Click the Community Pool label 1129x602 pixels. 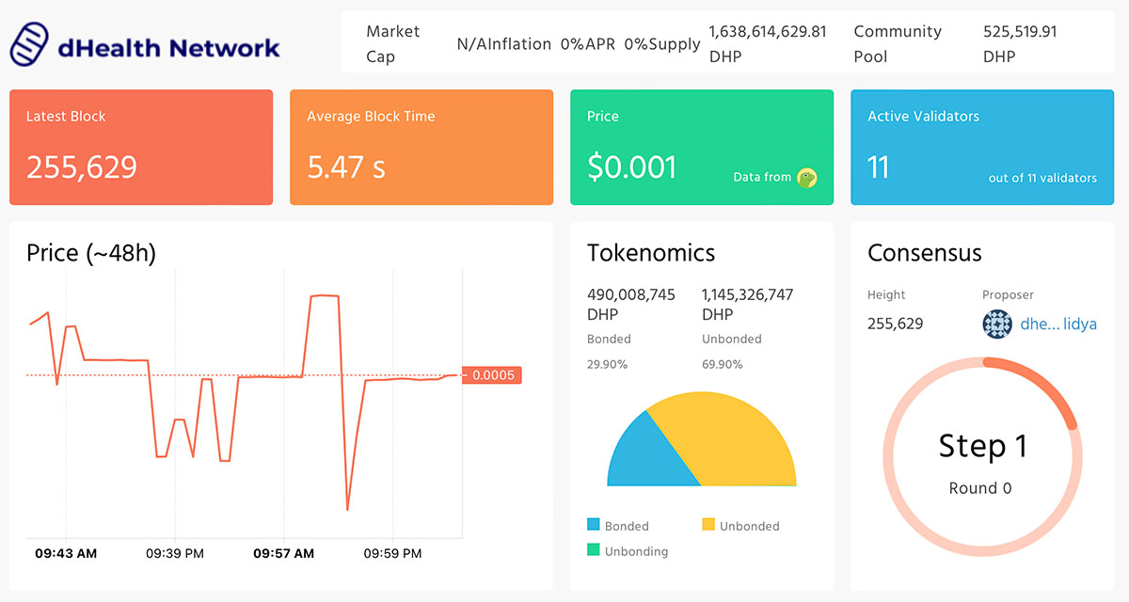pos(898,43)
